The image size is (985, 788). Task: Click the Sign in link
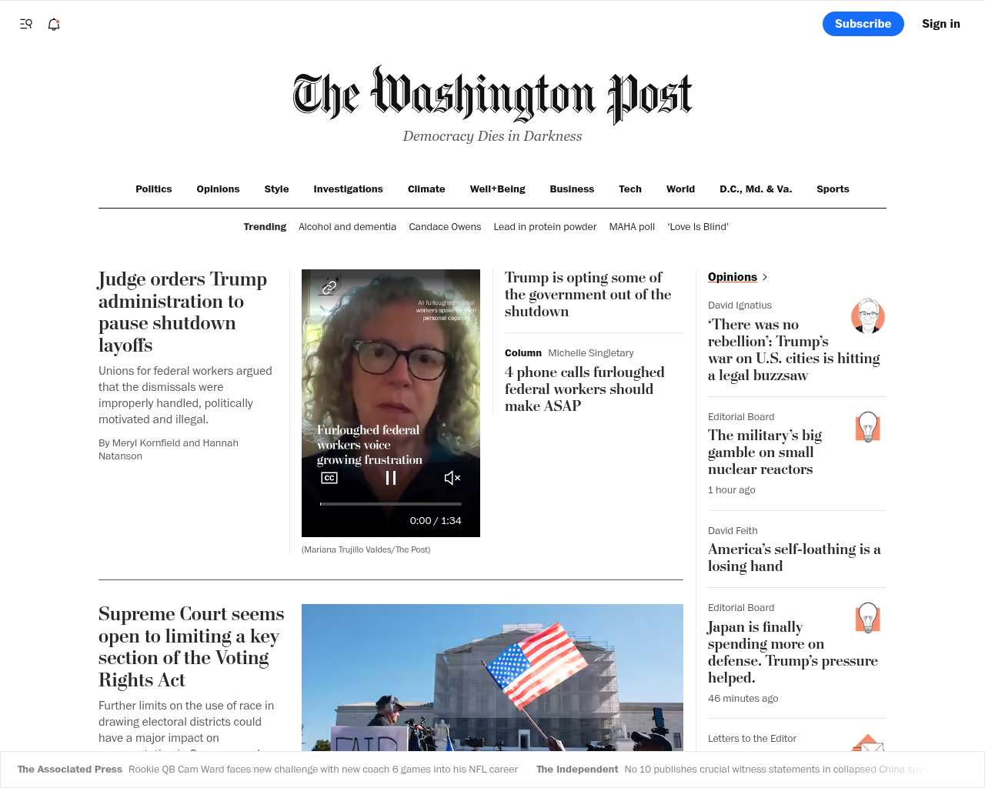pos(941,24)
